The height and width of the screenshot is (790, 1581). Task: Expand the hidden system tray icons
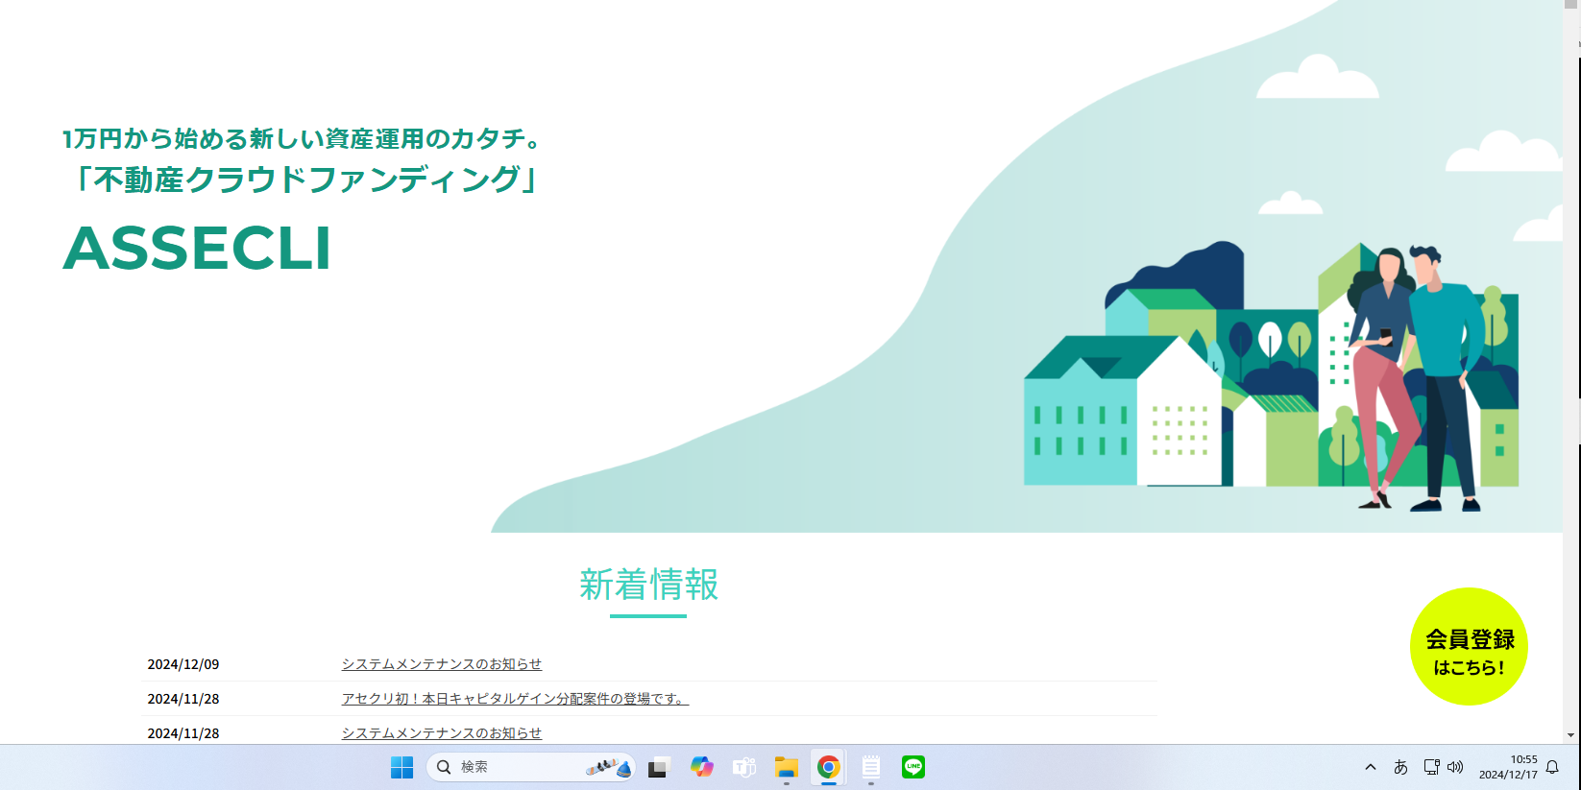tap(1371, 767)
